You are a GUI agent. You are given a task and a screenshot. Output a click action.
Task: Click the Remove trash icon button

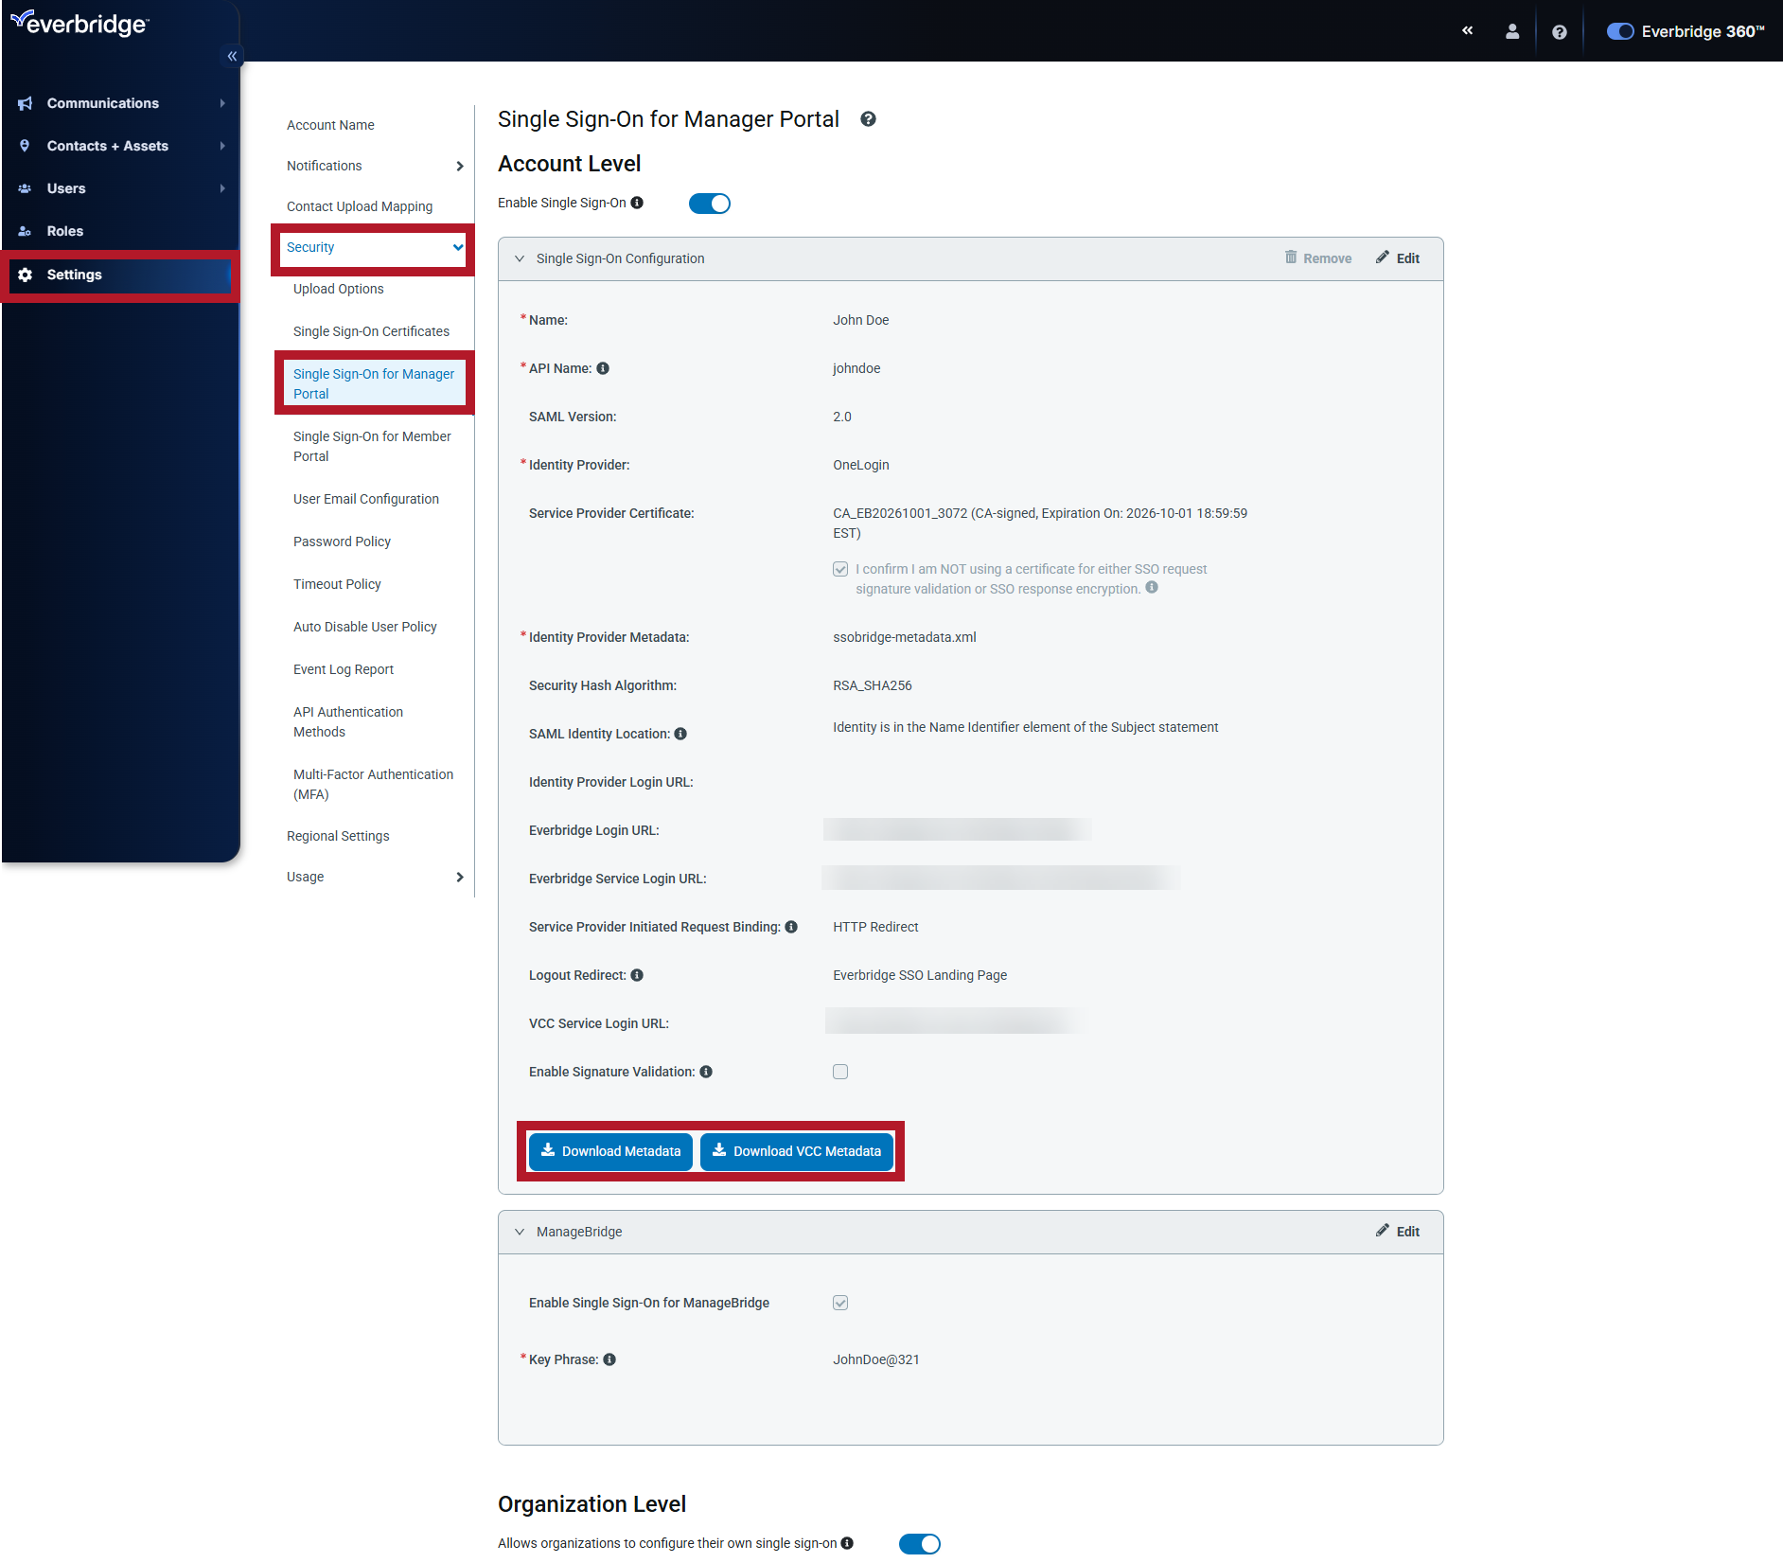pos(1317,258)
